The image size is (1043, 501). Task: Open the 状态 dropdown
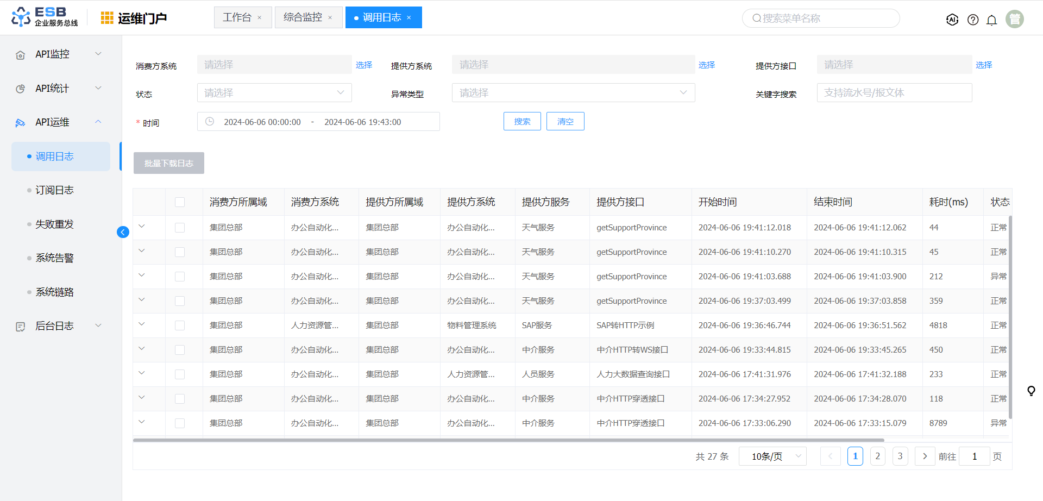point(274,93)
